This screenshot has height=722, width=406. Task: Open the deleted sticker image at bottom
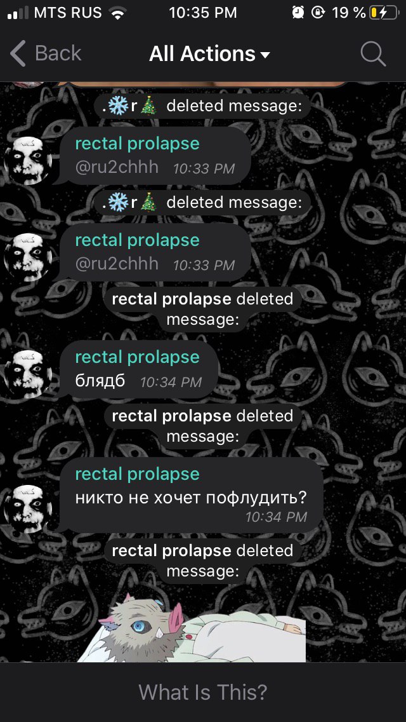tap(192, 627)
